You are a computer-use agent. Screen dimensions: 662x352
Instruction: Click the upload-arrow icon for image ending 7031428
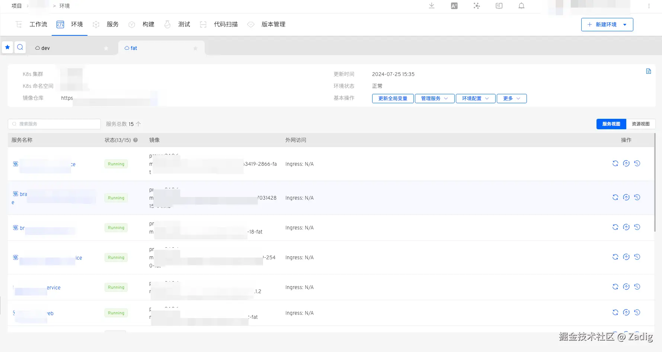pos(626,197)
